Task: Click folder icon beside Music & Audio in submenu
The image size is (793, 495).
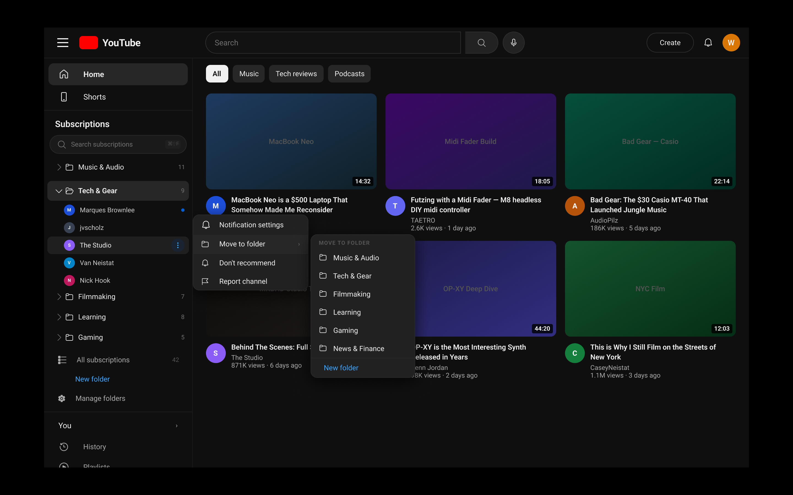Action: 323,258
